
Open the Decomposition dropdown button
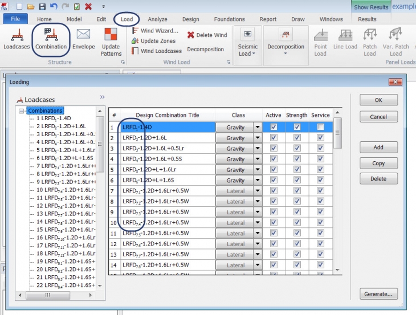pos(286,42)
